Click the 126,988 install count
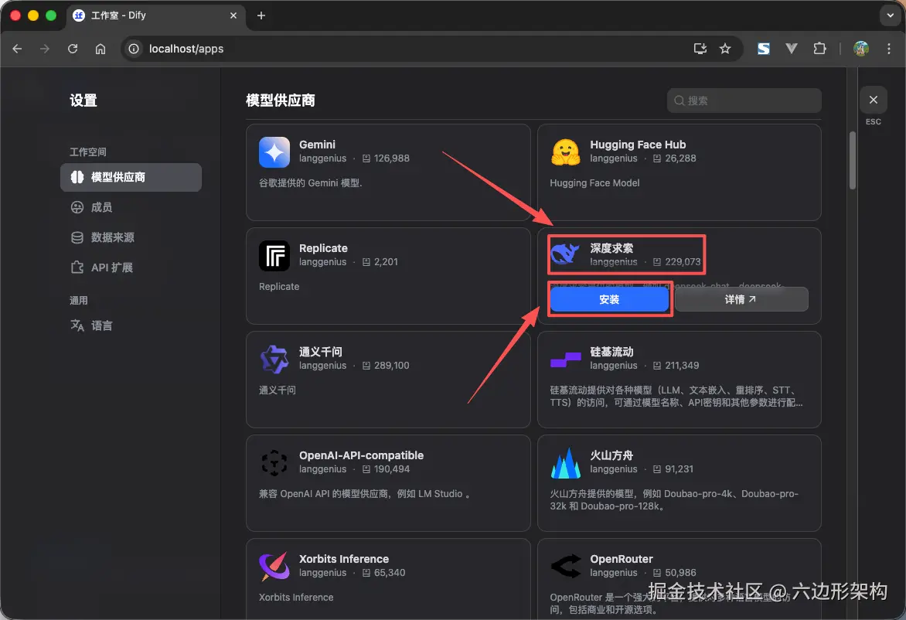Viewport: 906px width, 620px height. 392,158
